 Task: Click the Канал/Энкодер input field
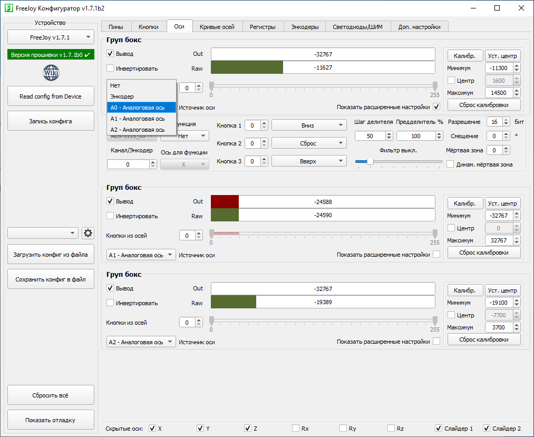tap(128, 164)
